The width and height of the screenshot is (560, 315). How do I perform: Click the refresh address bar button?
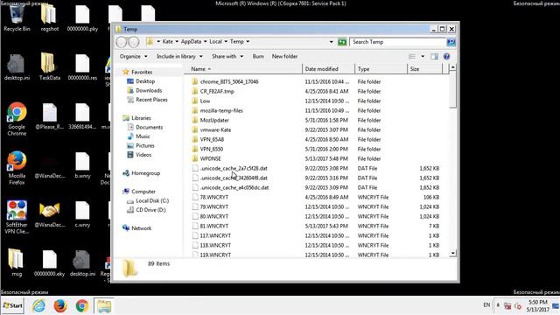pyautogui.click(x=342, y=42)
